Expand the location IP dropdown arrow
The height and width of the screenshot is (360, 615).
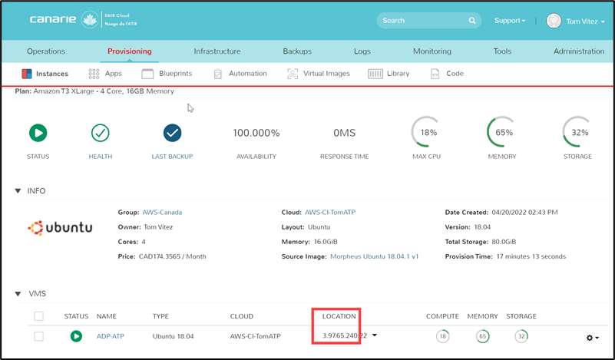(x=375, y=335)
